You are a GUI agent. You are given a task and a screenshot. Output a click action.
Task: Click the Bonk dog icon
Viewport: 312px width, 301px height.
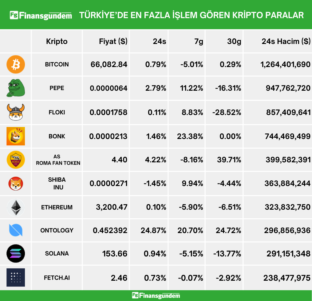(16, 136)
